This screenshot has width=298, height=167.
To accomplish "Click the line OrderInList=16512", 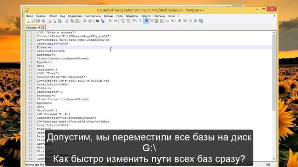I will coord(53,125).
